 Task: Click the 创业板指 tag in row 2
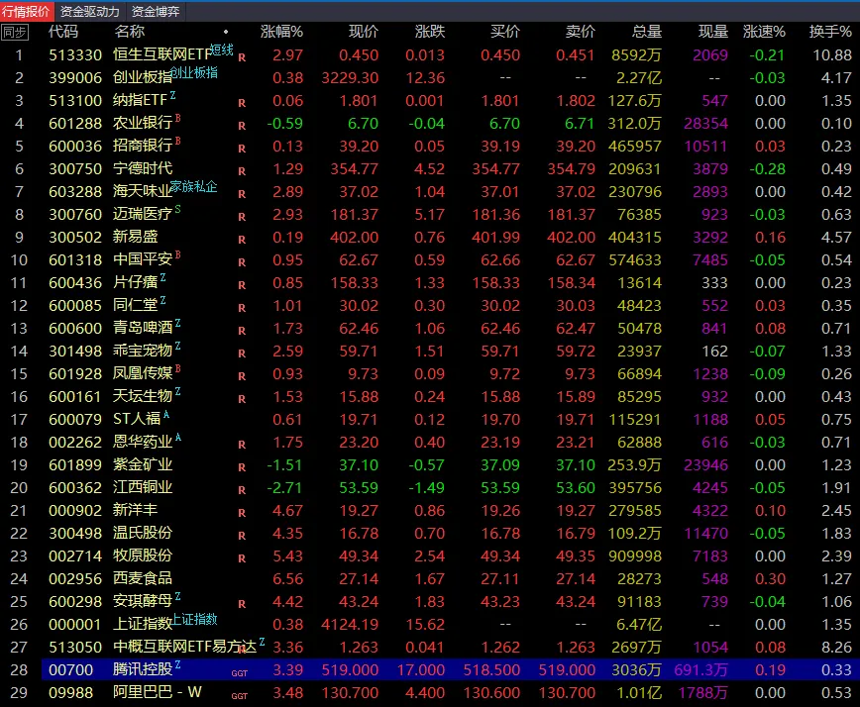pos(194,72)
